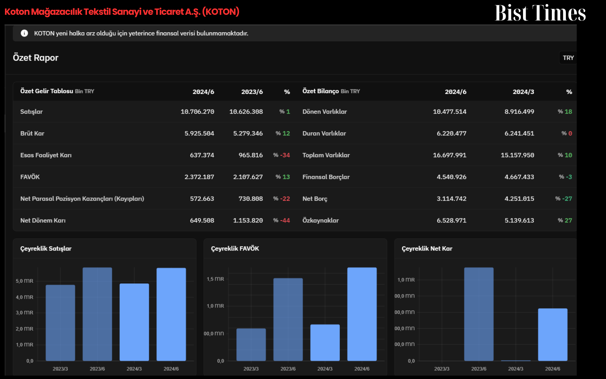Viewport: 606px width, 379px height.
Task: Click the 2024/6 bar in Çeyreklik Net Kar chart
Action: pos(553,335)
